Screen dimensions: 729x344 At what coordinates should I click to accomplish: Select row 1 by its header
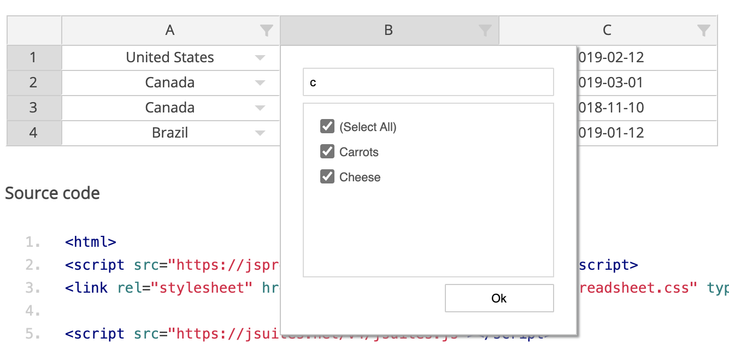[33, 57]
